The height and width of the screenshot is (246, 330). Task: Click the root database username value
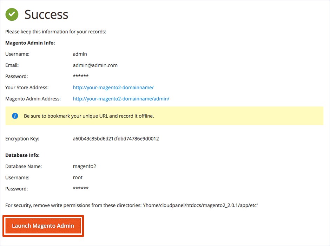click(x=78, y=177)
